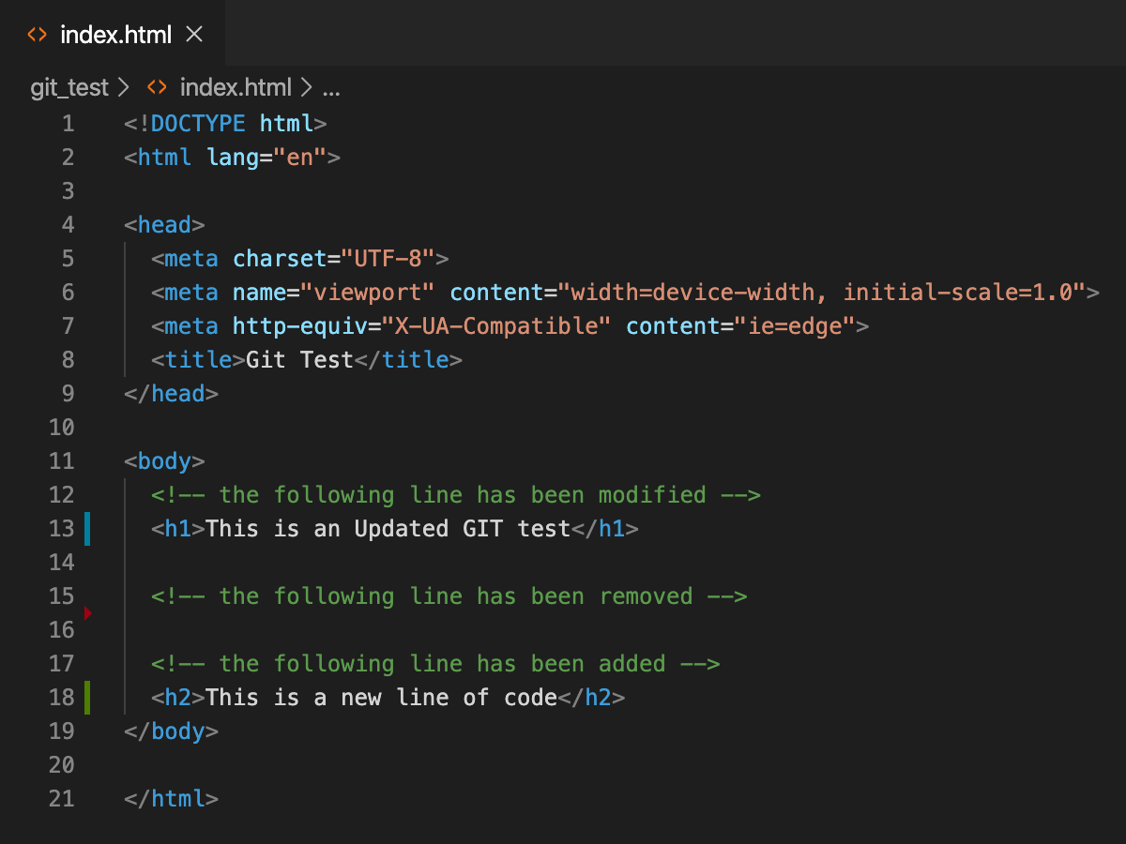
Task: Expand the breadcrumb chevron after index.html
Action: (305, 87)
